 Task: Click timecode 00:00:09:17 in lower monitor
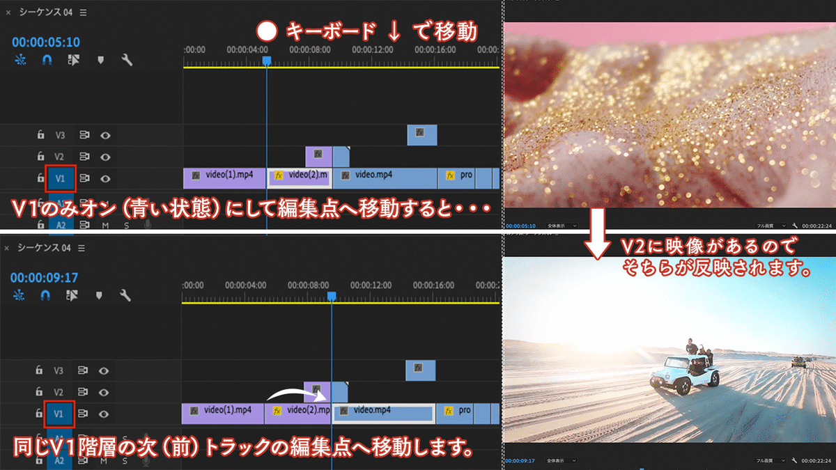tap(520, 460)
